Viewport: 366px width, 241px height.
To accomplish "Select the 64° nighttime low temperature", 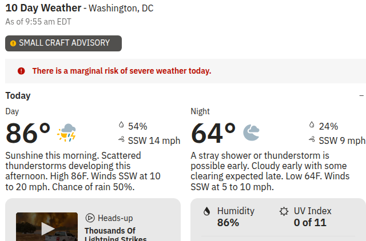I will pyautogui.click(x=213, y=133).
